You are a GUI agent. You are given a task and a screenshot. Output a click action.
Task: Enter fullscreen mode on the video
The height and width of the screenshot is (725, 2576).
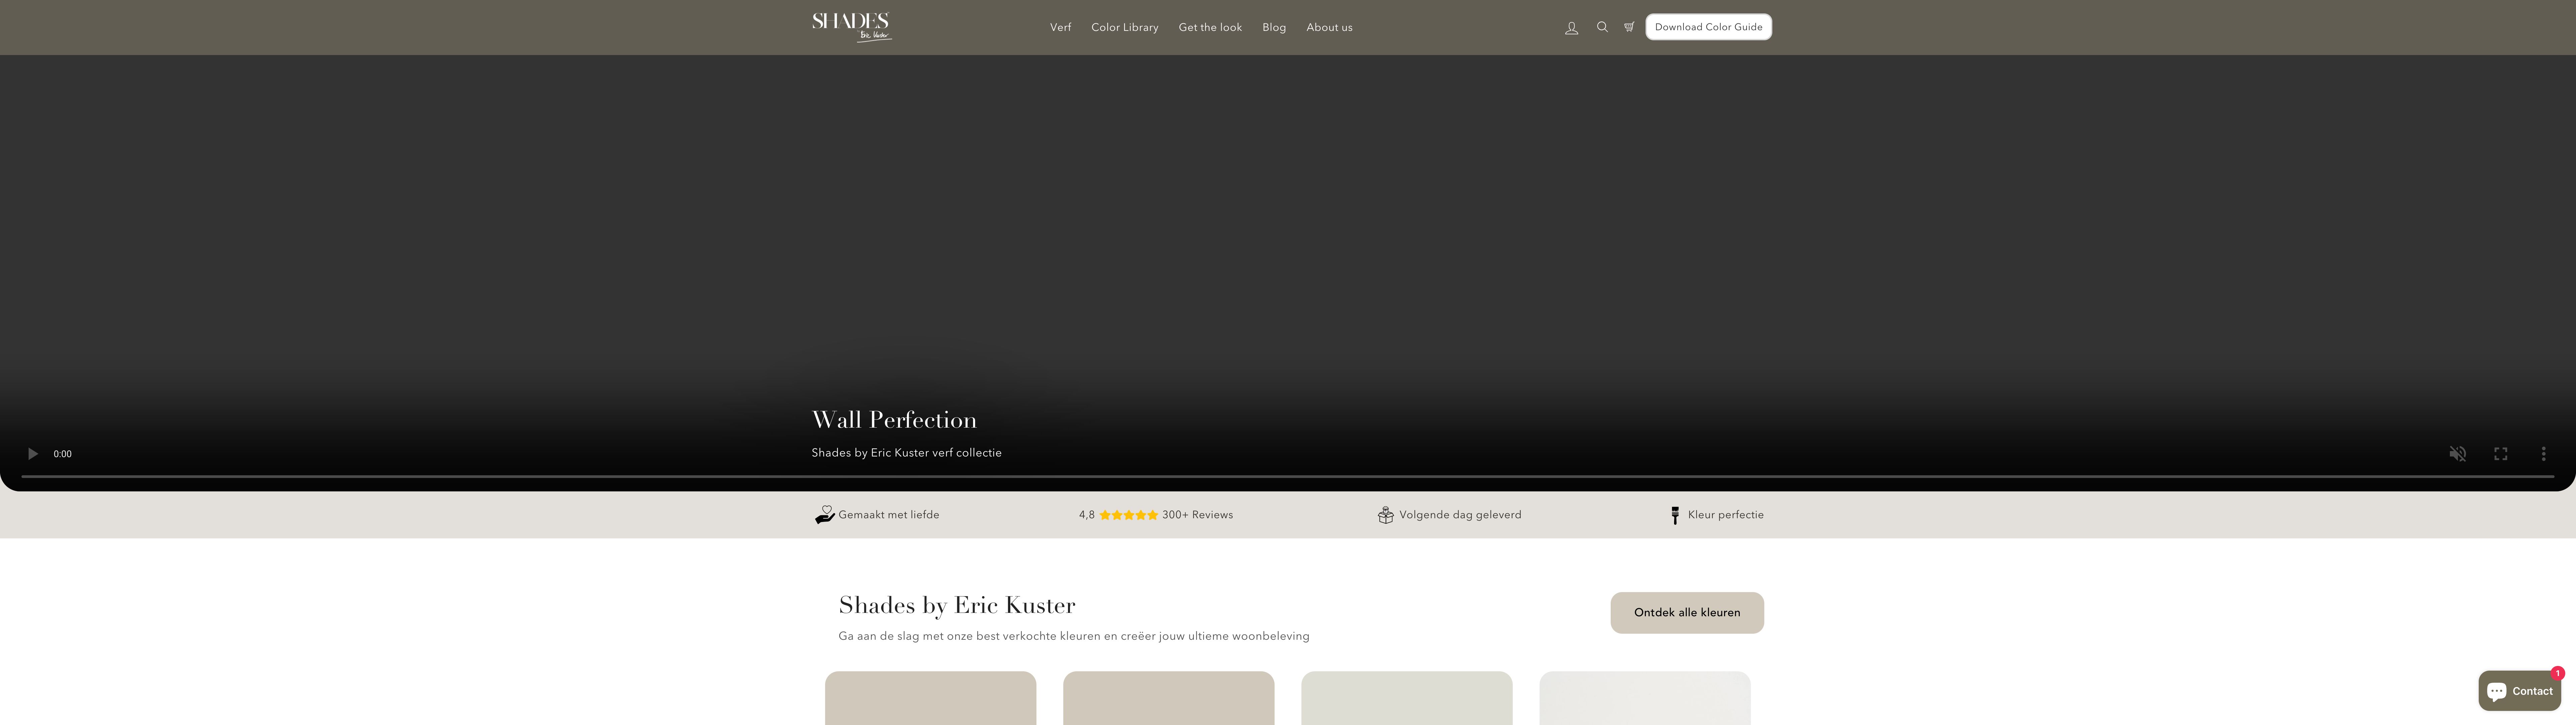[2501, 453]
